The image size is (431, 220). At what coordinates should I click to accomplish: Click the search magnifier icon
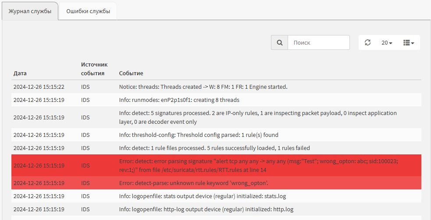click(280, 42)
